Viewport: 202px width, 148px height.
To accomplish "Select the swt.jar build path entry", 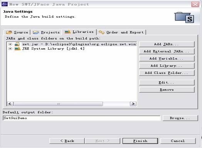I will pyautogui.click(x=79, y=44).
